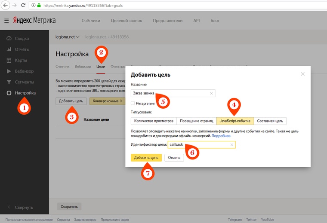Switch to the Цели tab
The width and height of the screenshot is (327, 223).
pyautogui.click(x=101, y=66)
